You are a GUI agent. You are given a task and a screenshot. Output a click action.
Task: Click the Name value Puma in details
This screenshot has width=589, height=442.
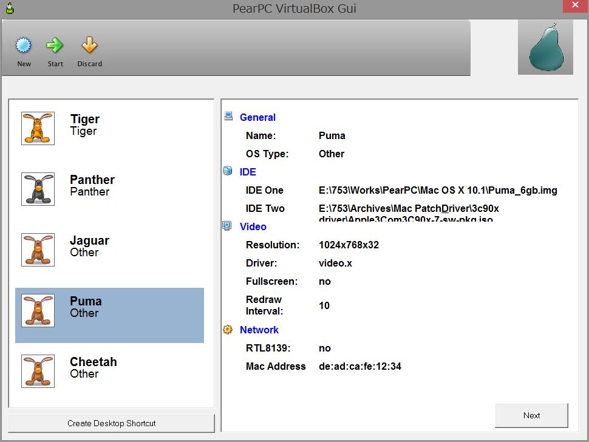tap(332, 135)
